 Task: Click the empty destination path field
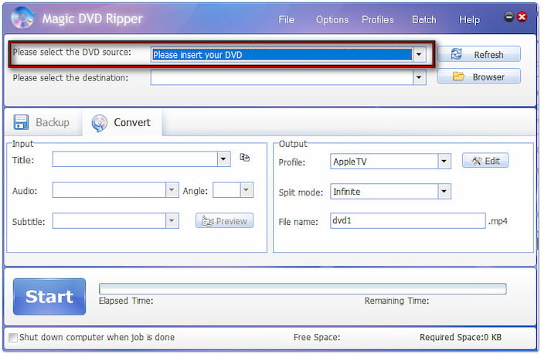pos(282,77)
